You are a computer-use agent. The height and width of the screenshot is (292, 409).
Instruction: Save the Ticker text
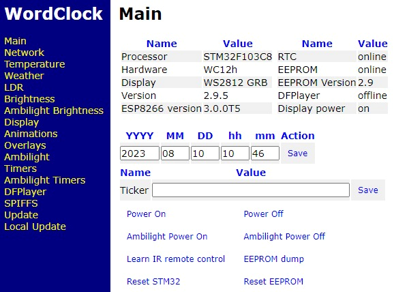[x=368, y=190]
